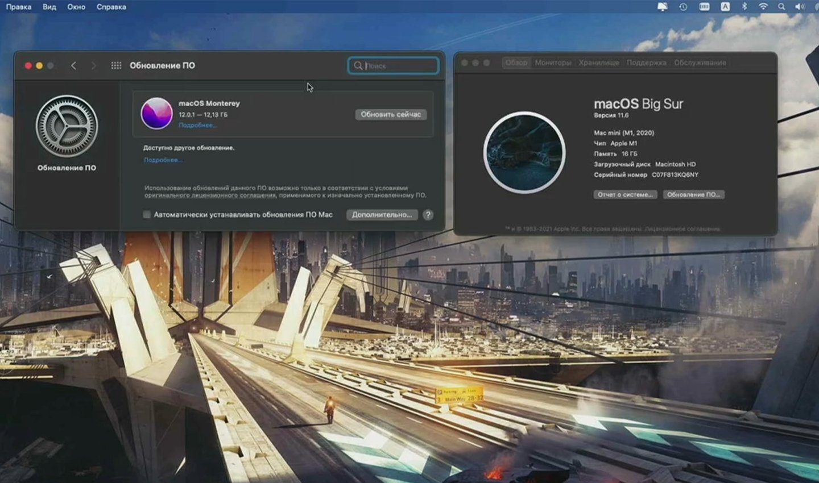Show all preferences grid icon
Viewport: 819px width, 483px height.
pos(116,65)
